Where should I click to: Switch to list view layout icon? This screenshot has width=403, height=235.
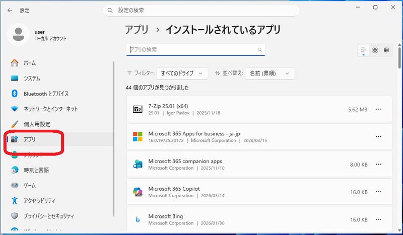coord(363,50)
